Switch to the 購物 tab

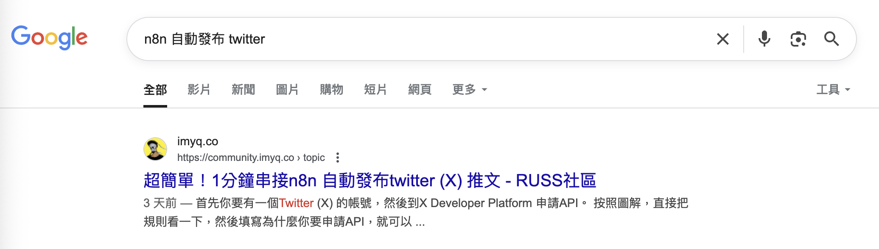pos(331,90)
